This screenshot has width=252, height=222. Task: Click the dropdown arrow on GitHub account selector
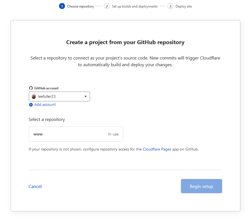[86, 96]
